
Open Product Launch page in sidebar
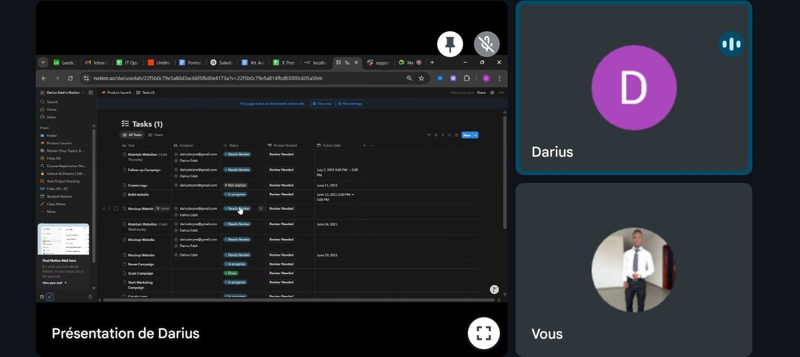(x=59, y=143)
